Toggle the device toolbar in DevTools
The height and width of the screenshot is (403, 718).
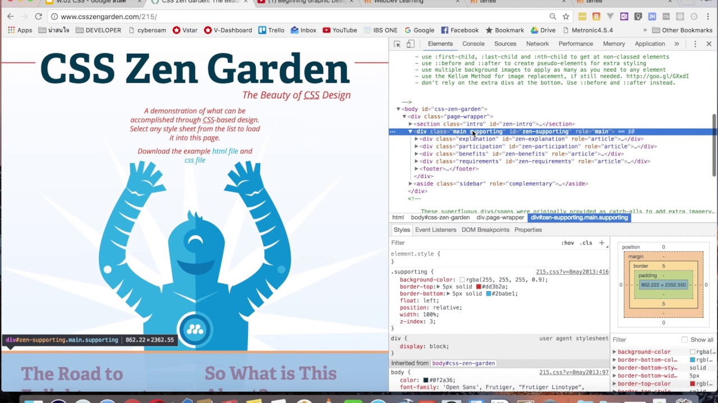click(x=410, y=44)
